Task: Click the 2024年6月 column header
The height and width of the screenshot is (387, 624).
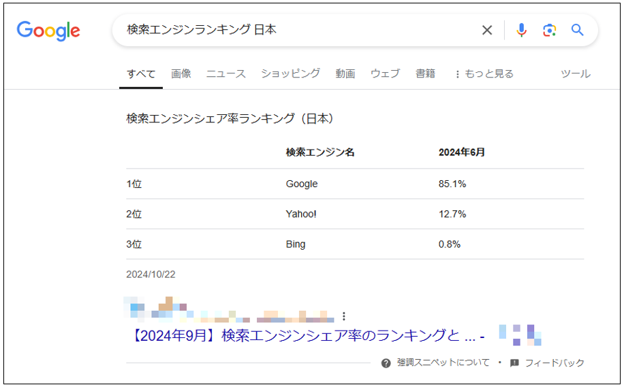Action: 461,152
